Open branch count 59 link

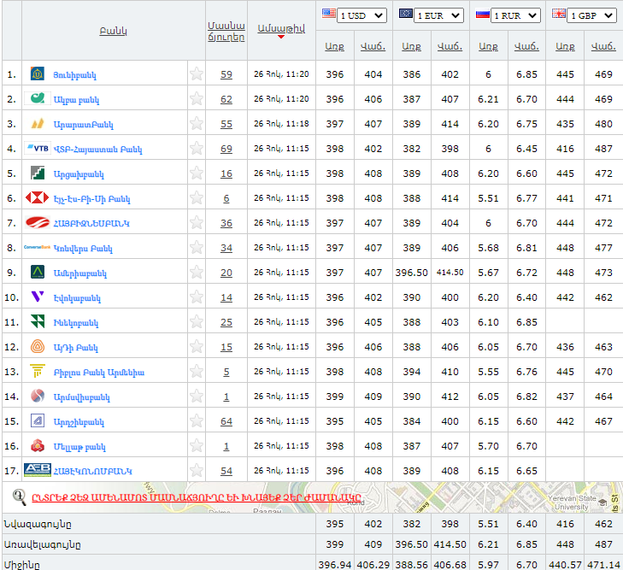click(x=226, y=74)
